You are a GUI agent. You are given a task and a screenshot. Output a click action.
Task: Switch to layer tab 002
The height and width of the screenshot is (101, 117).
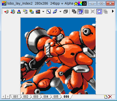pyautogui.click(x=26, y=97)
